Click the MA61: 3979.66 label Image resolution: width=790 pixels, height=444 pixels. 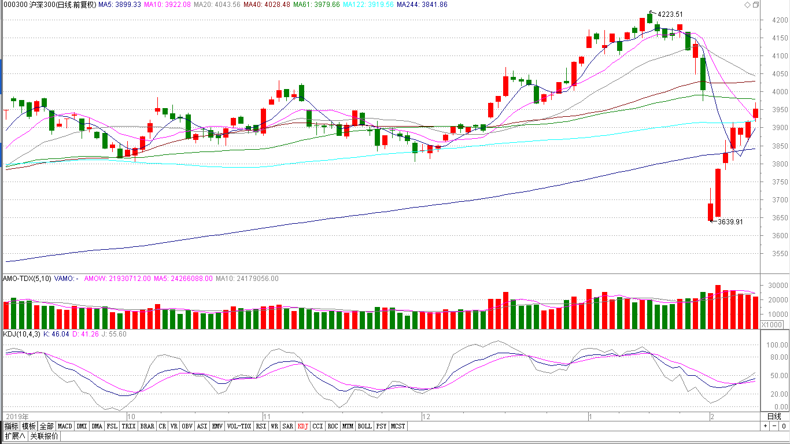316,5
